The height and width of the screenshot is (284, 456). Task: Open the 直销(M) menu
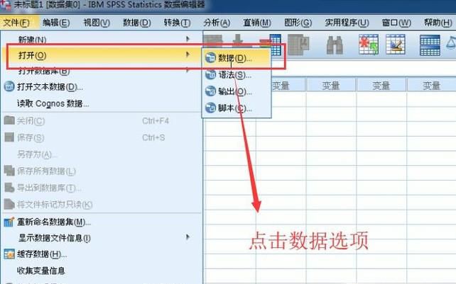point(257,23)
